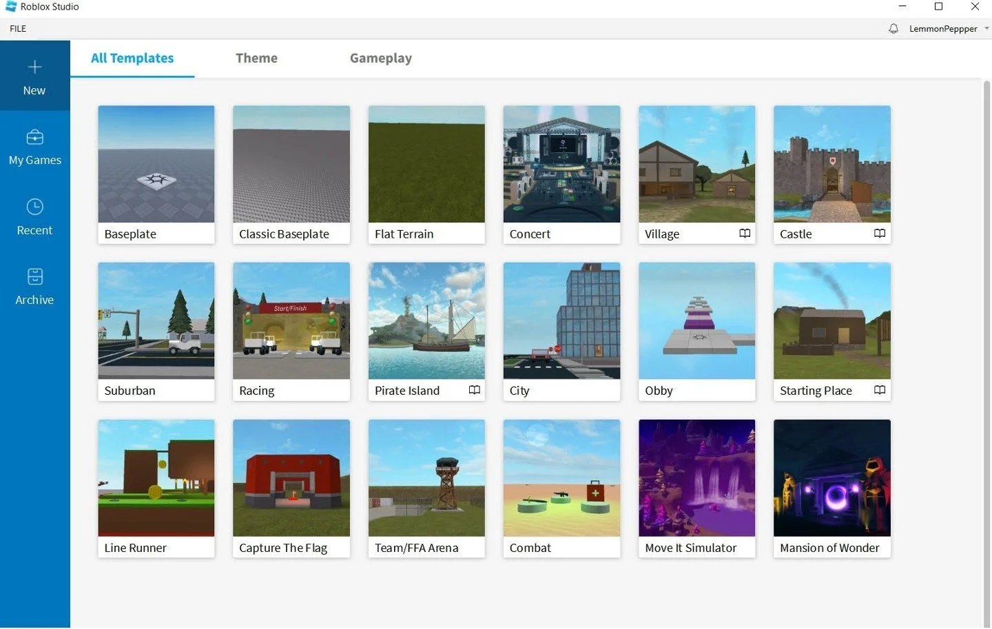Click the New plus icon in sidebar

tap(34, 67)
